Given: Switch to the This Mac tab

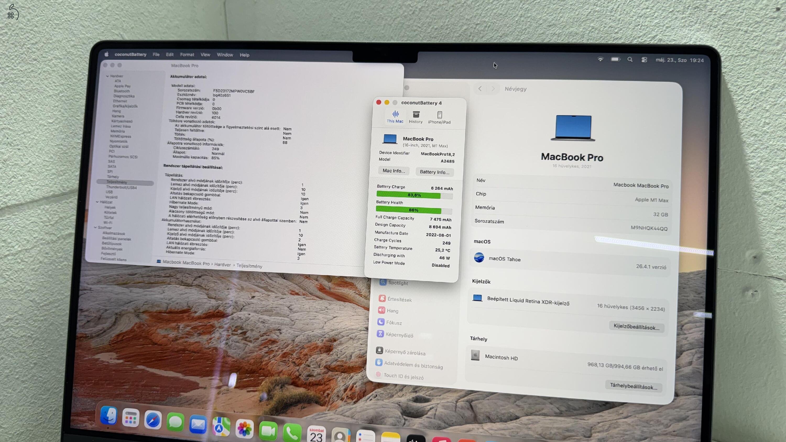Looking at the screenshot, I should (x=395, y=117).
